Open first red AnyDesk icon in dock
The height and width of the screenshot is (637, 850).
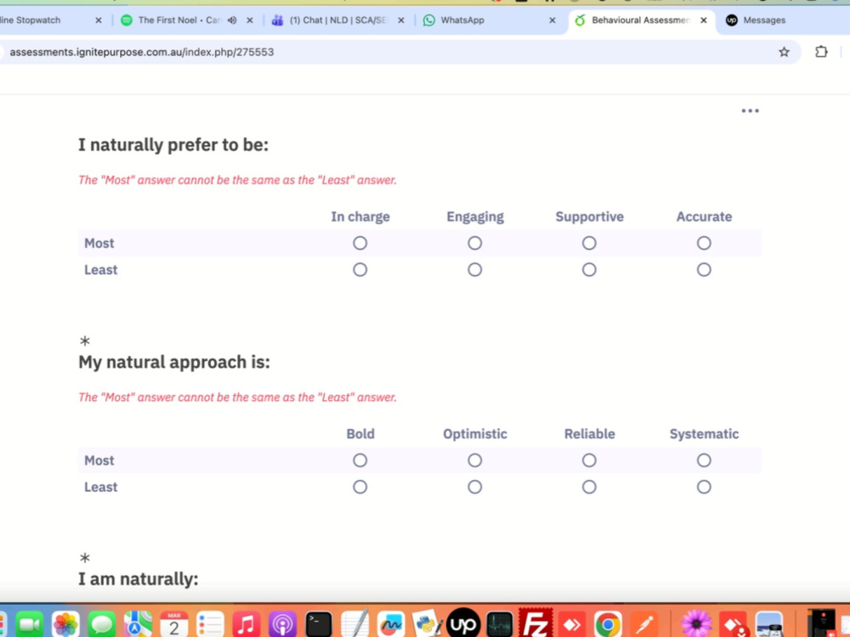572,624
